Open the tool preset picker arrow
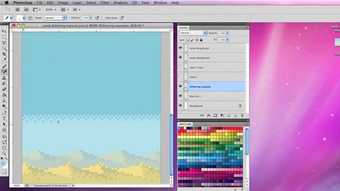340x191 pixels. (11, 18)
